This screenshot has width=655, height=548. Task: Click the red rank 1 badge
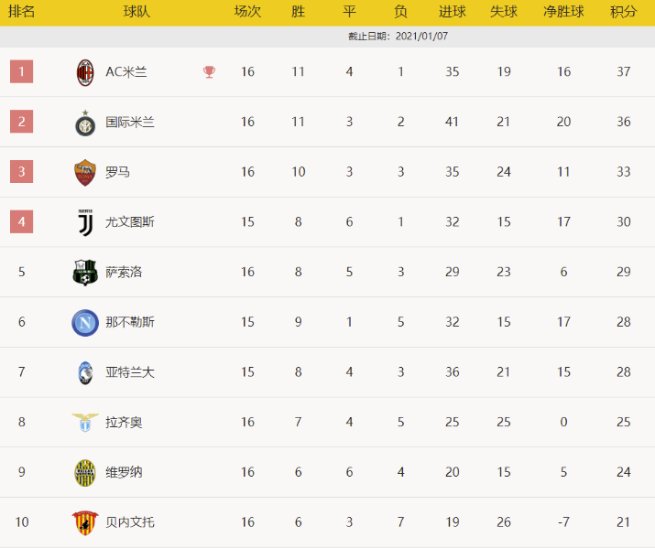[22, 71]
